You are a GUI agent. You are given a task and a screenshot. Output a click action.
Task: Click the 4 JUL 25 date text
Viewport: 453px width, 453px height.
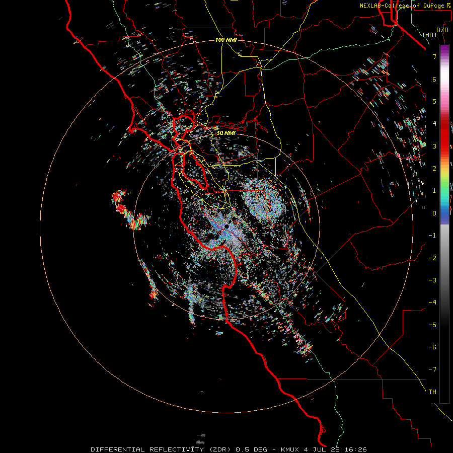tap(322, 449)
